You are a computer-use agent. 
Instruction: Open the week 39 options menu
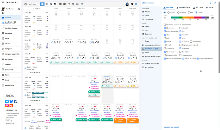tap(47, 105)
